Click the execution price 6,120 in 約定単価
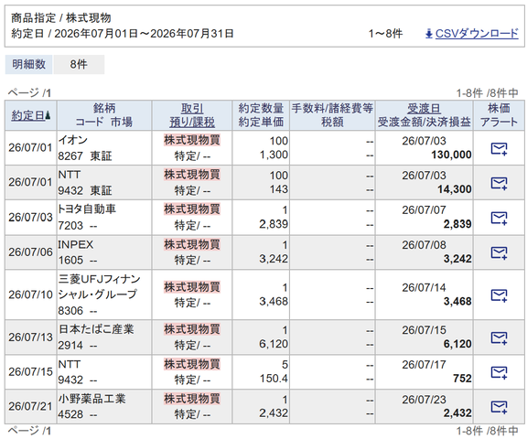This screenshot has height=439, width=527. tap(274, 344)
